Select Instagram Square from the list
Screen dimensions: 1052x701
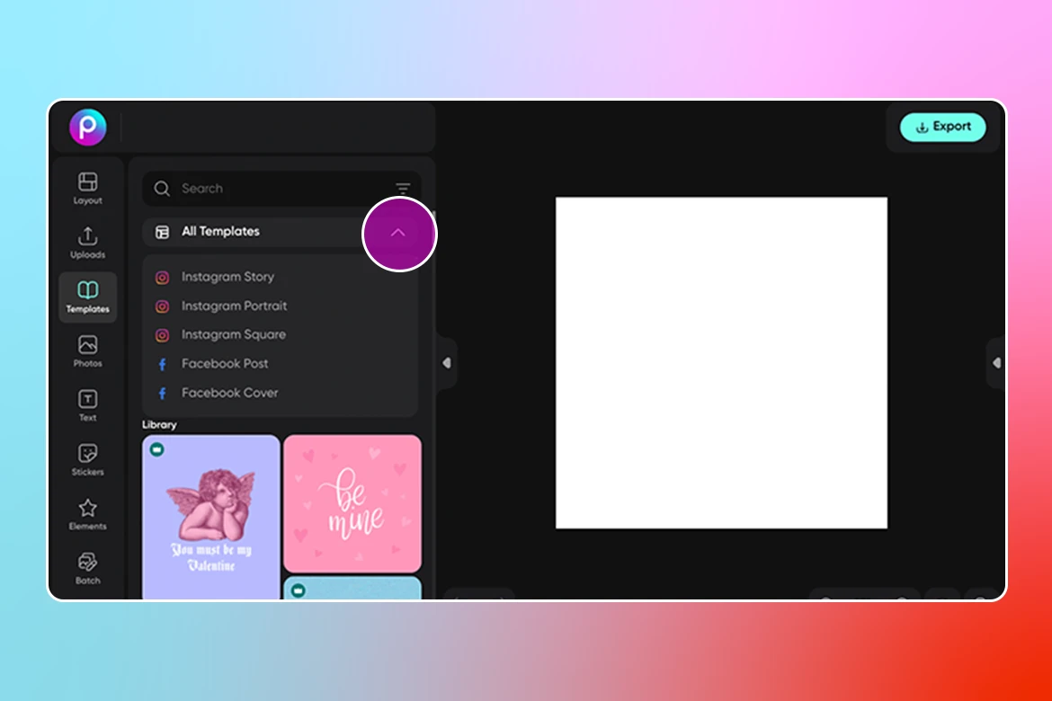click(x=233, y=334)
